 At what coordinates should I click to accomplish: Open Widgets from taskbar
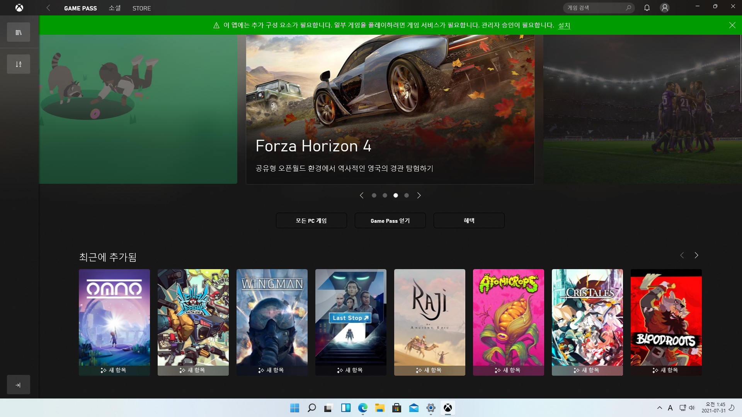pyautogui.click(x=345, y=408)
